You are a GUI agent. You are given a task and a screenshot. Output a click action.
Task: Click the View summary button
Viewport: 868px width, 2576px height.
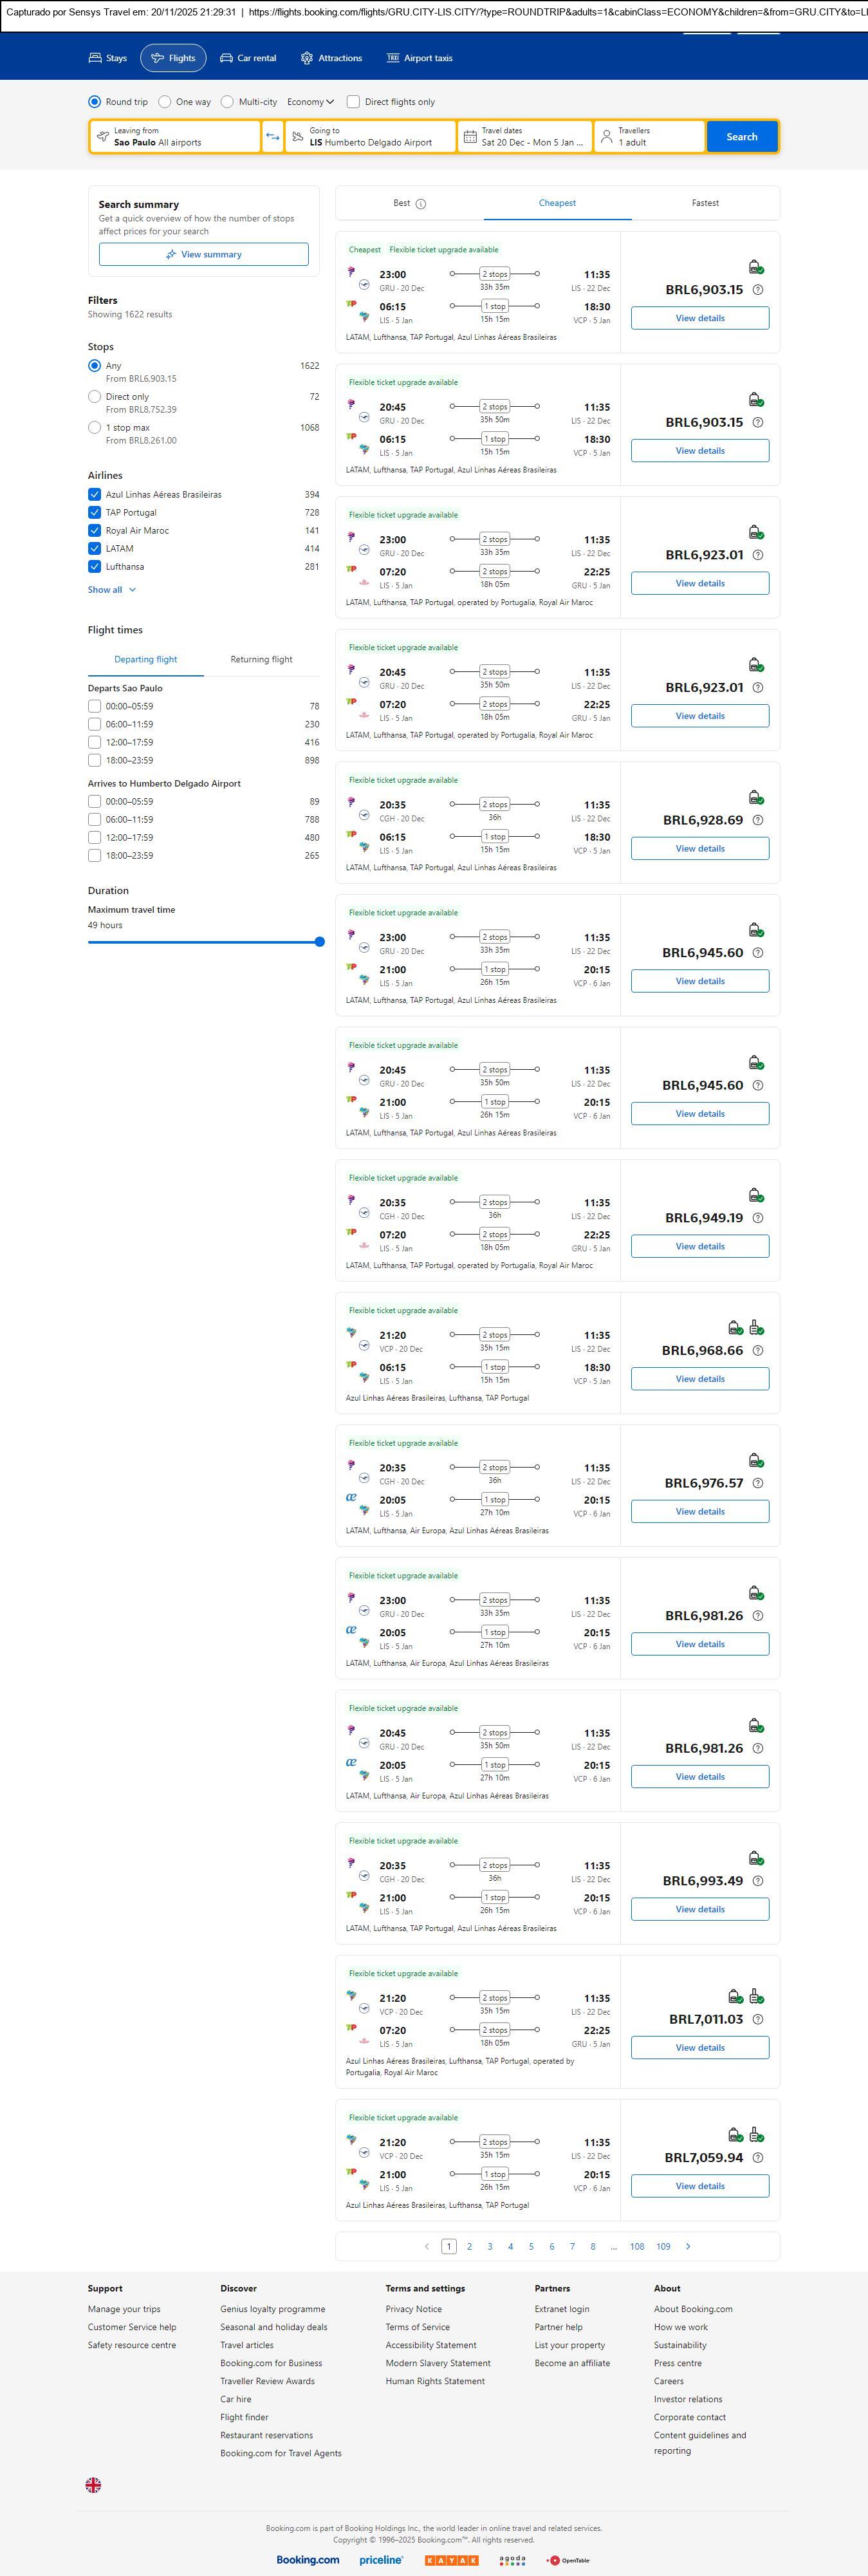[203, 255]
